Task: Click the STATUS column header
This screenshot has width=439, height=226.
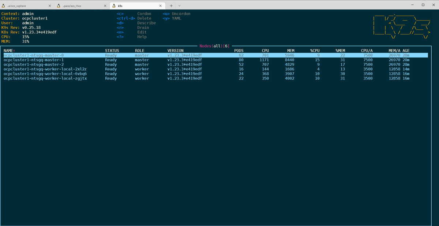Action: (x=112, y=51)
